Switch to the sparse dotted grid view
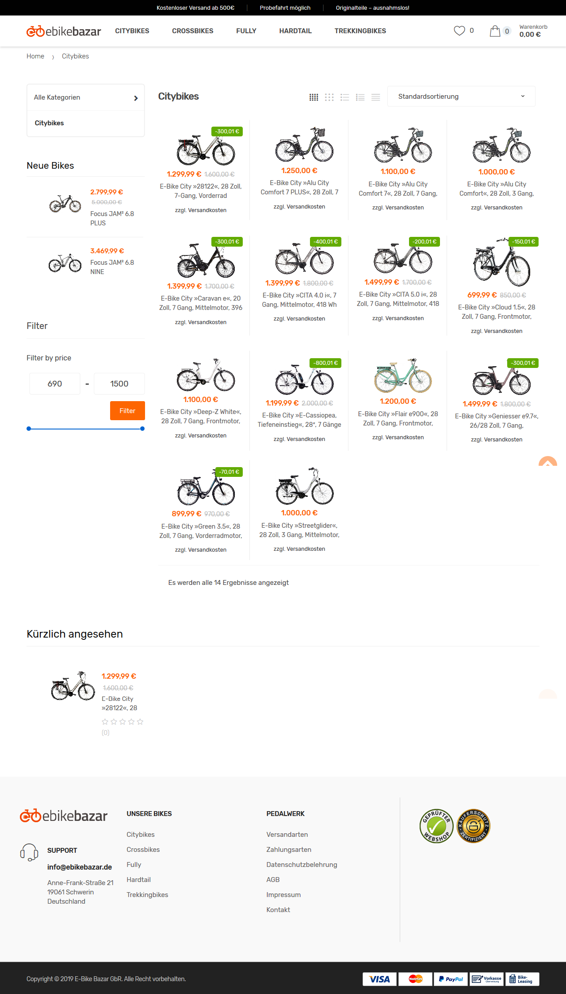Screen dimensions: 566x994 [x=329, y=97]
